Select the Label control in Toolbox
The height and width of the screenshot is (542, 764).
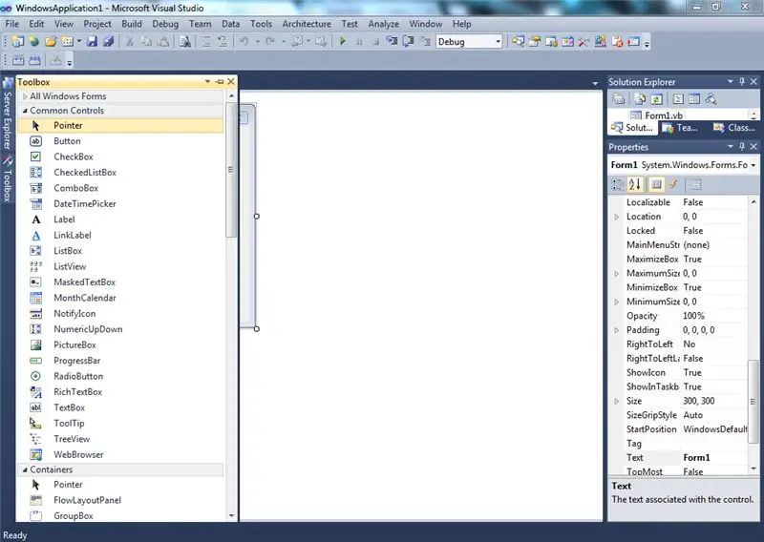pyautogui.click(x=120, y=219)
